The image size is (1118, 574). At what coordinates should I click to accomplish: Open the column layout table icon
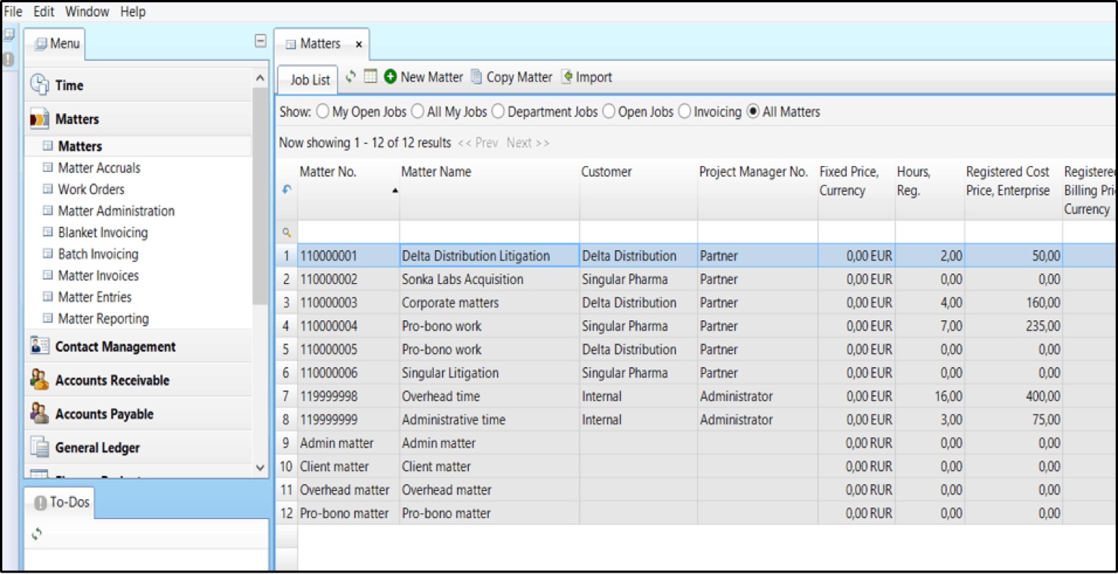click(370, 77)
